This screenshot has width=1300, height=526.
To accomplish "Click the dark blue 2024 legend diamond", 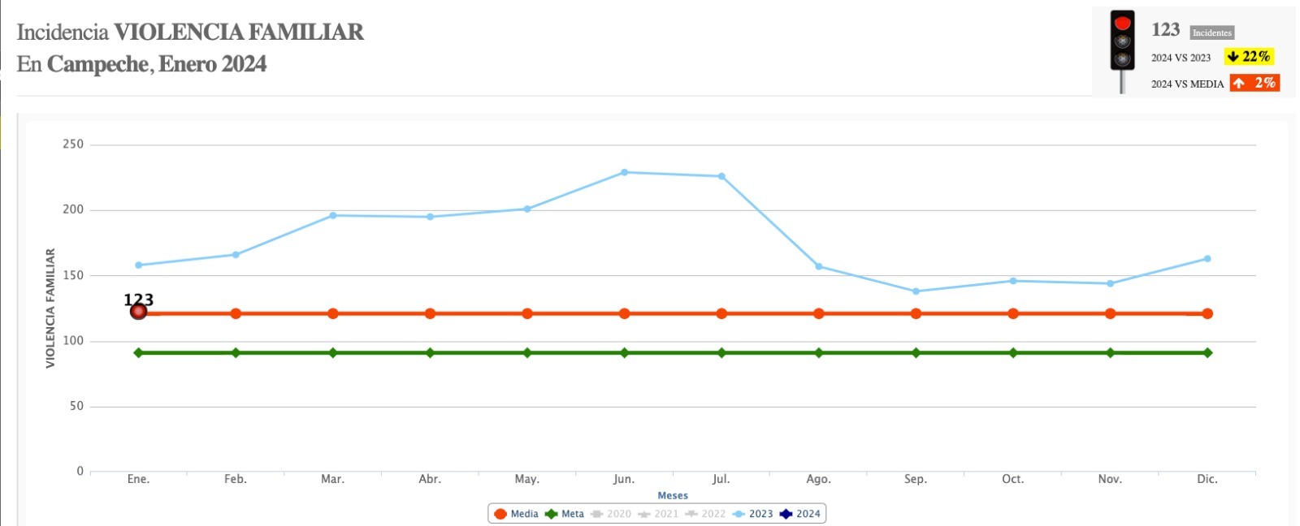I will tap(786, 514).
